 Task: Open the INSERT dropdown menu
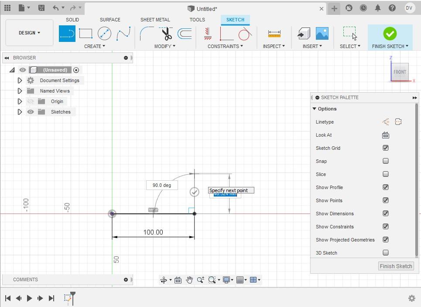pyautogui.click(x=312, y=46)
